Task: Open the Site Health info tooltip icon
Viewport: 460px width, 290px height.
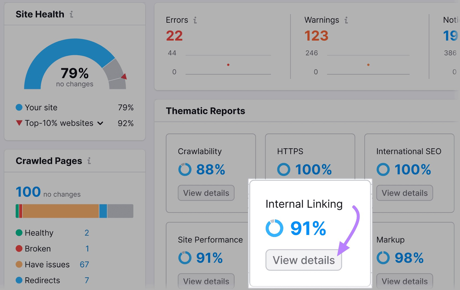Action: [x=71, y=14]
